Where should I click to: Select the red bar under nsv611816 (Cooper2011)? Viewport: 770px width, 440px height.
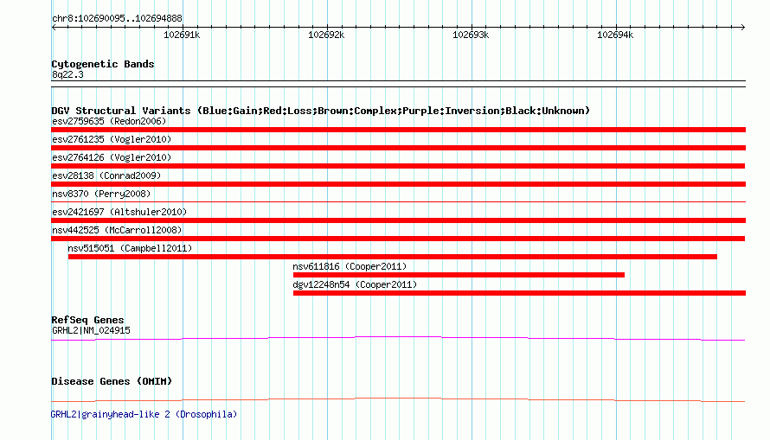459,275
